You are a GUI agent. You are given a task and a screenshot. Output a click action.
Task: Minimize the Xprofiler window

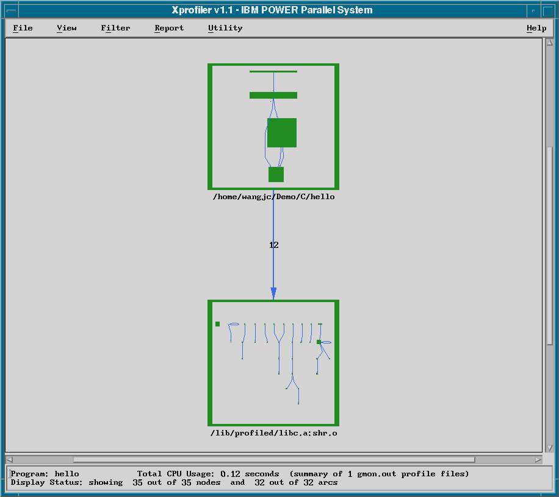[x=533, y=10]
